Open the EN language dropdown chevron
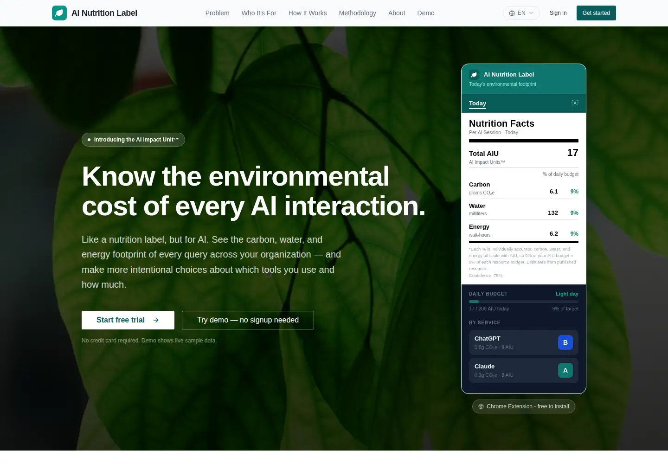The width and height of the screenshot is (668, 464). coord(531,13)
